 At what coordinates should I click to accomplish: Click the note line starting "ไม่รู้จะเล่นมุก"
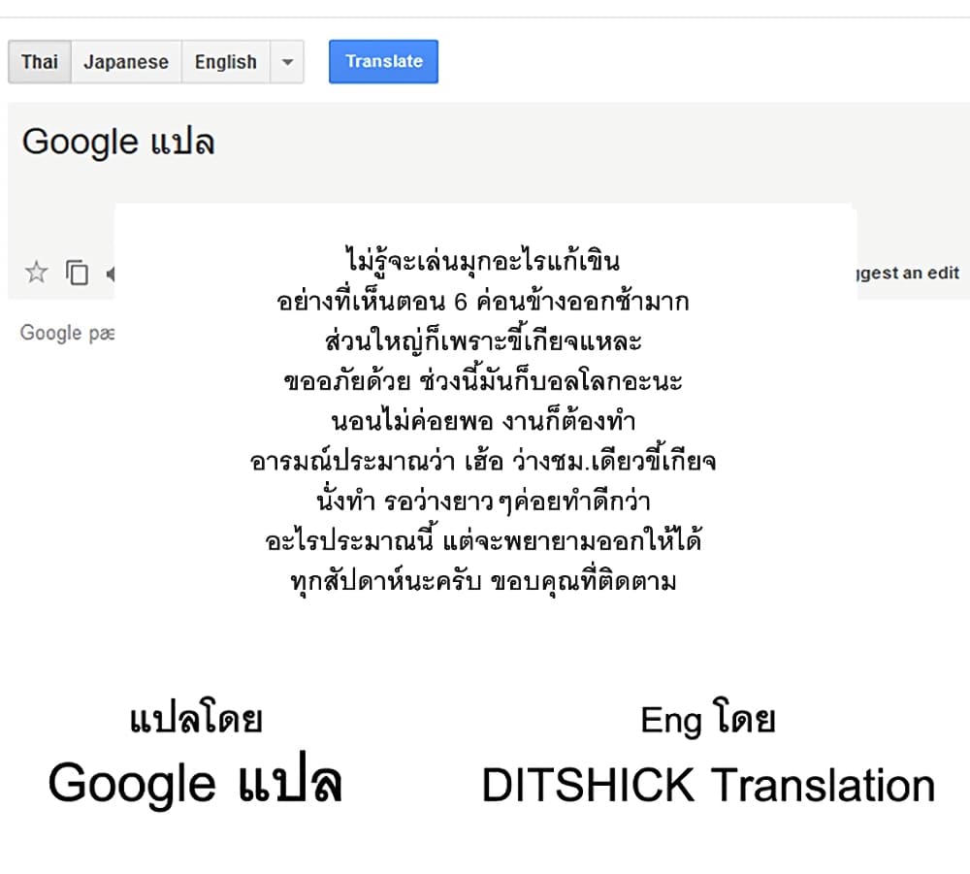pyautogui.click(x=482, y=261)
